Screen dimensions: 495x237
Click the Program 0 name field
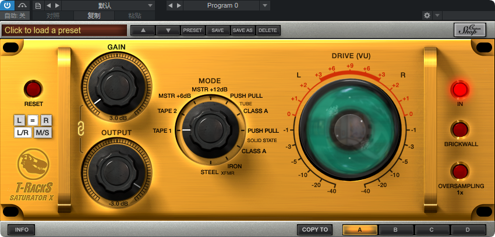pos(222,5)
